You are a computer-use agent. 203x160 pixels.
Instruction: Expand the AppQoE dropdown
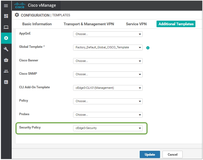coord(108,34)
